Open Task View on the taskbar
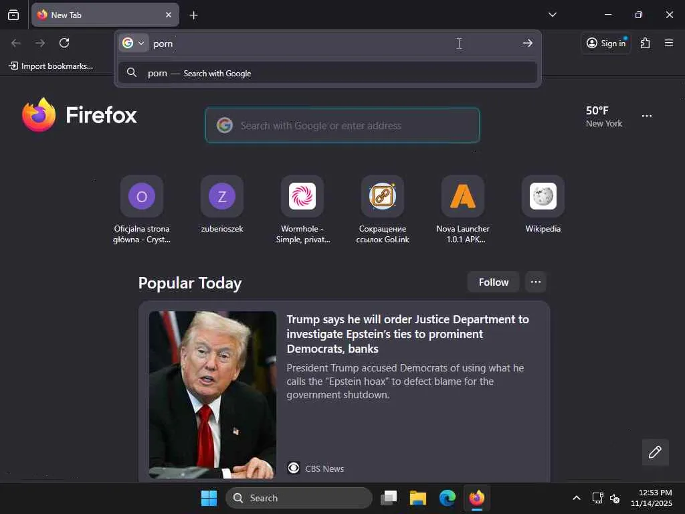Screen dimensions: 685x514 click(389, 498)
